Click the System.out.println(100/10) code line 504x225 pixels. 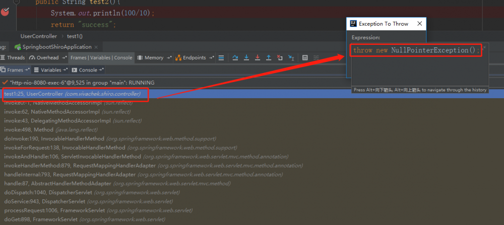pyautogui.click(x=103, y=13)
